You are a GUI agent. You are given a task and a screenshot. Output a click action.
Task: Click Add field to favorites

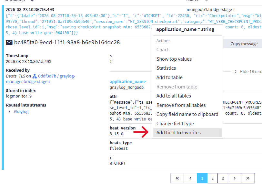tap(187, 132)
